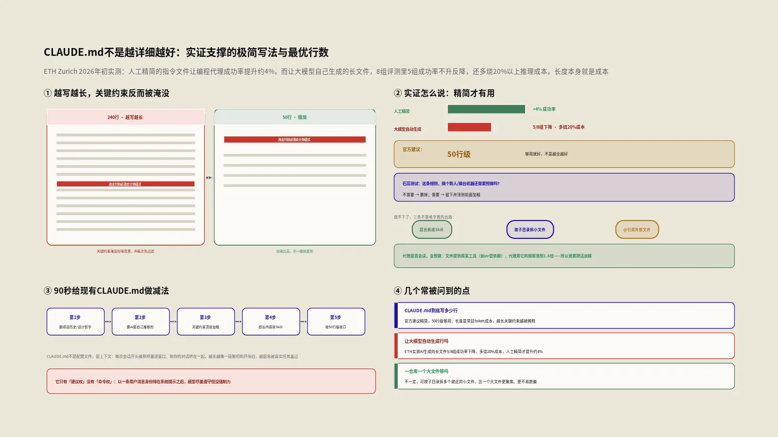The height and width of the screenshot is (437, 778).
Task: Click the red highlighted line in the 240行 panel
Action: (x=125, y=184)
